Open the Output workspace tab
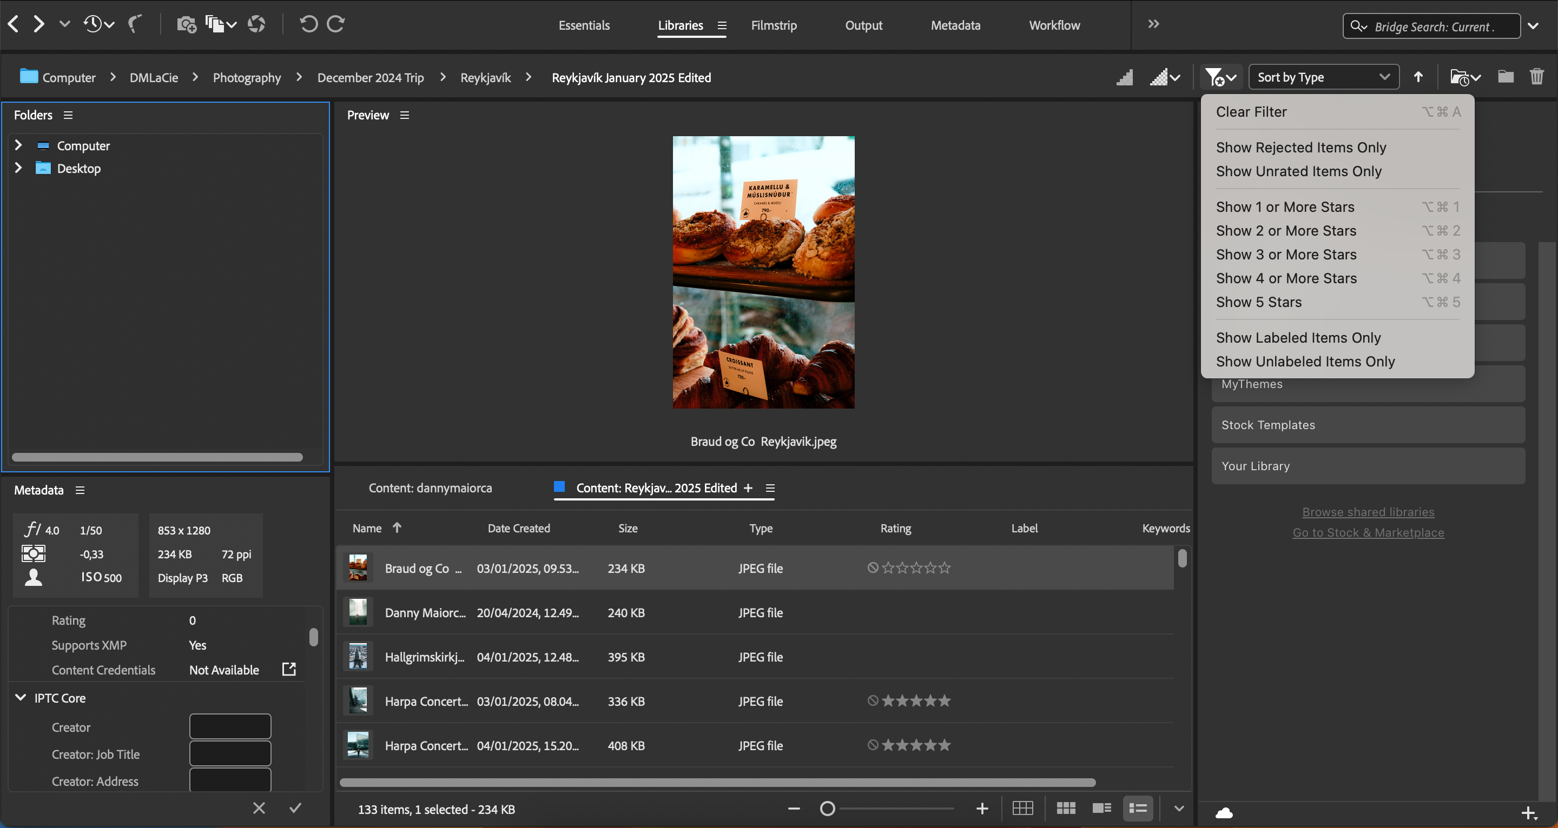1558x828 pixels. 864,25
